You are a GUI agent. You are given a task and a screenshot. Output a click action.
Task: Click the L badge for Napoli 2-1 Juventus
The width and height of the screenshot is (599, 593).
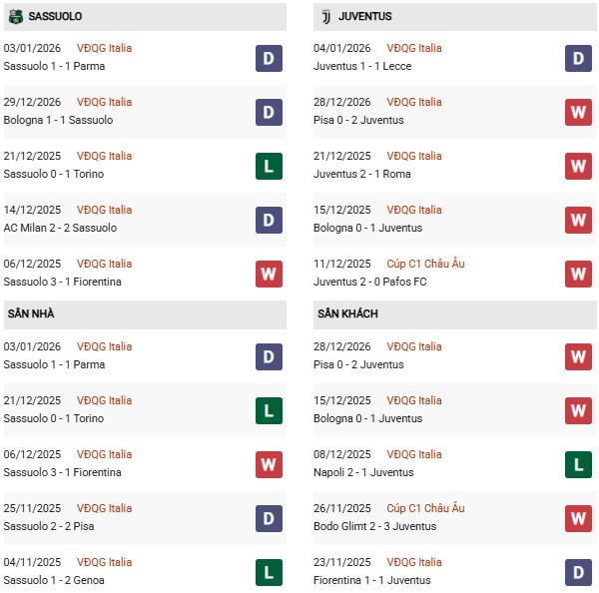[x=578, y=464]
